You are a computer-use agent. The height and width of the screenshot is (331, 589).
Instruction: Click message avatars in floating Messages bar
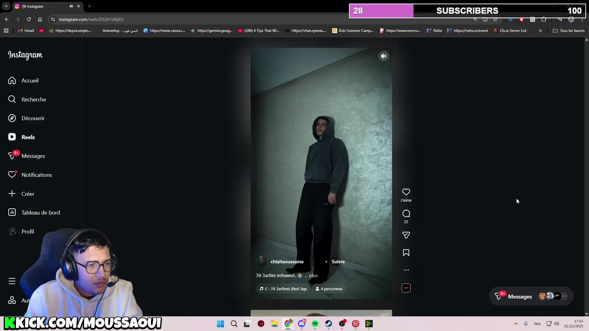pyautogui.click(x=554, y=297)
